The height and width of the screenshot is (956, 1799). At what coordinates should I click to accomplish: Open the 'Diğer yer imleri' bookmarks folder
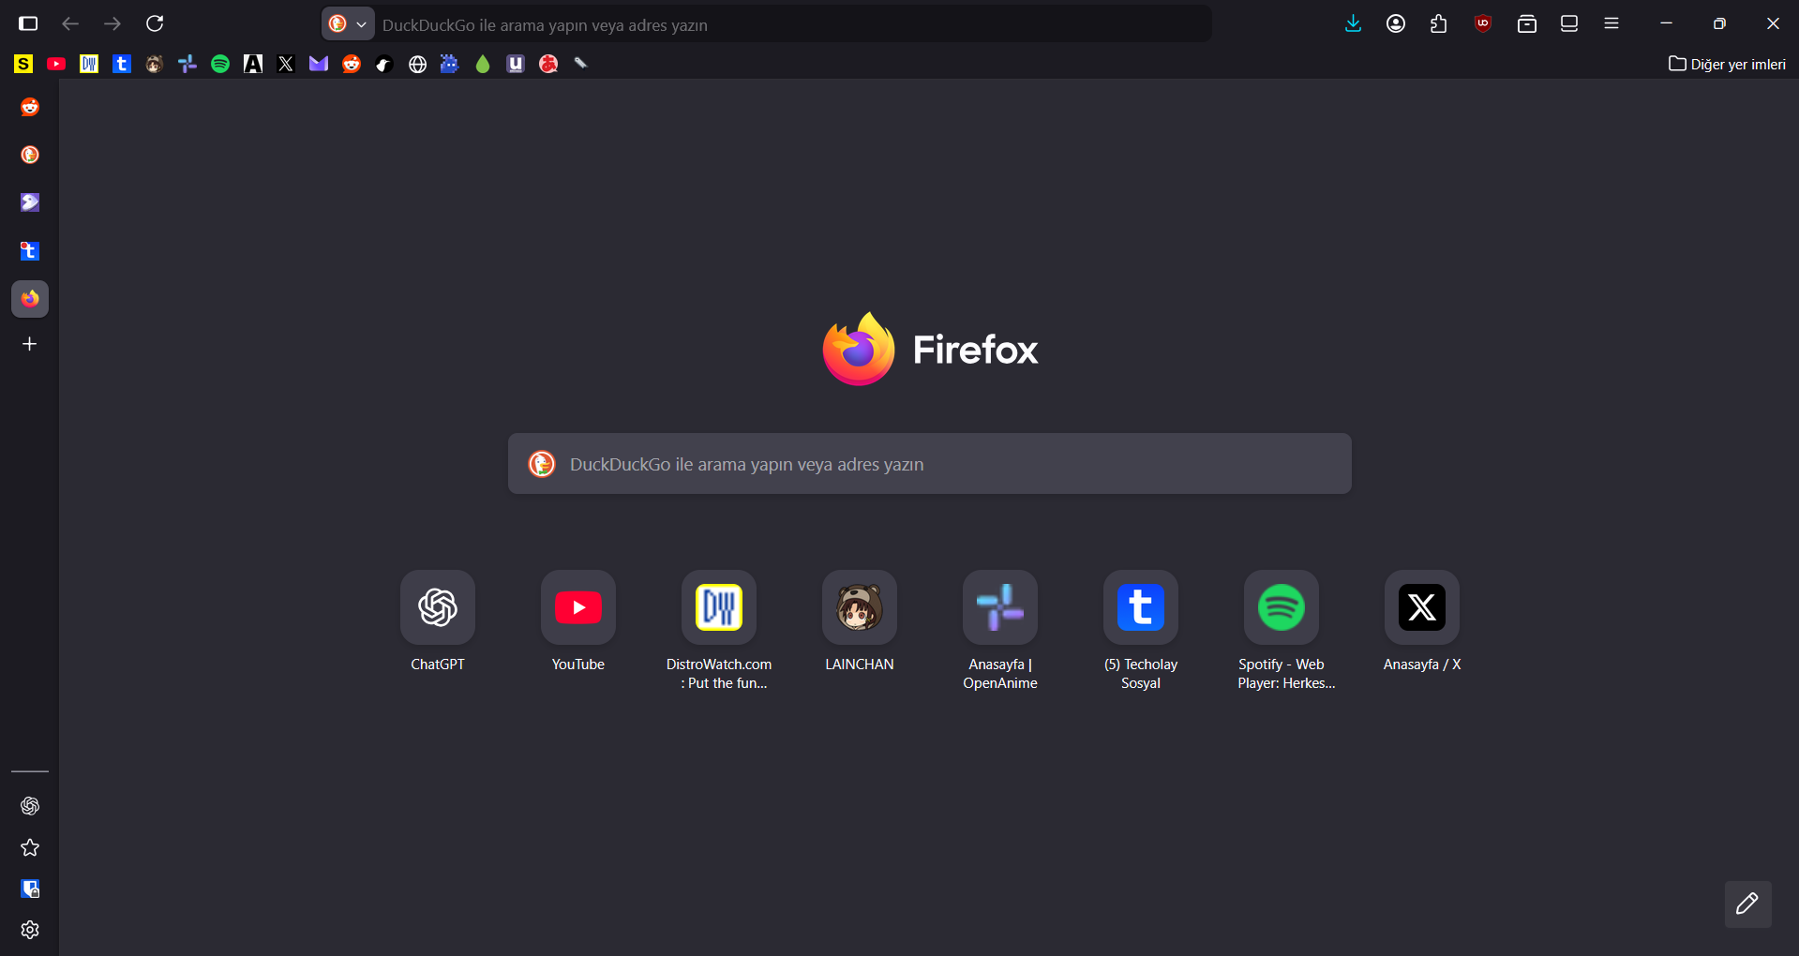(1727, 64)
